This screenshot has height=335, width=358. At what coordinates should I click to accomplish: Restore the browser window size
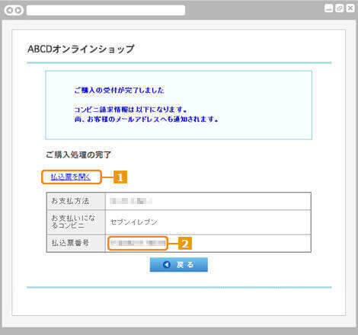point(340,8)
